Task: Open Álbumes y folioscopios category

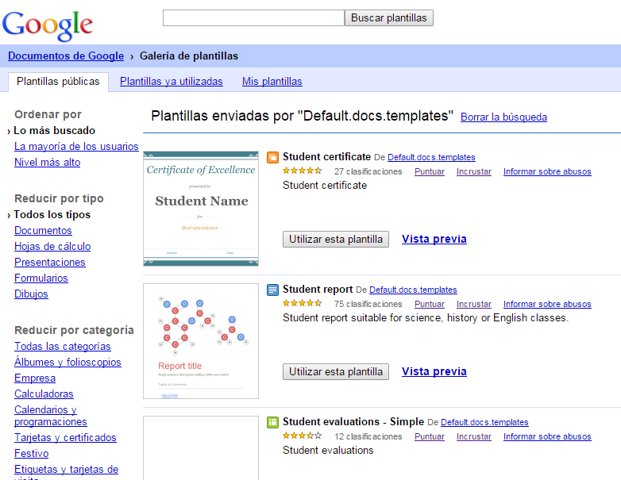Action: click(x=67, y=362)
